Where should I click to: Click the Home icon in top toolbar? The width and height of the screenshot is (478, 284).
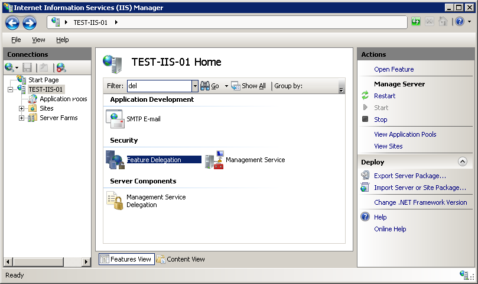click(x=443, y=21)
